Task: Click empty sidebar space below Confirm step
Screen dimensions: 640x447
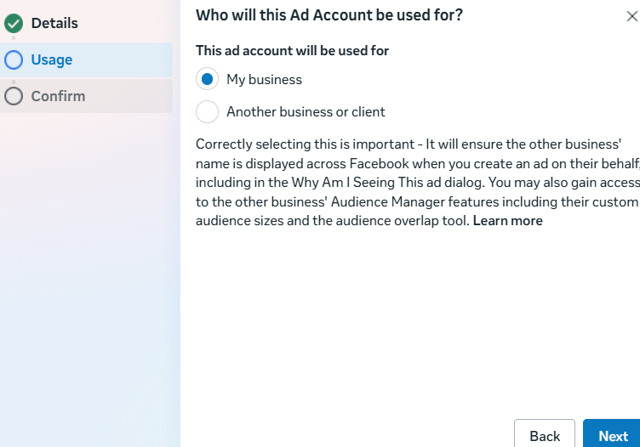Action: tap(89, 272)
